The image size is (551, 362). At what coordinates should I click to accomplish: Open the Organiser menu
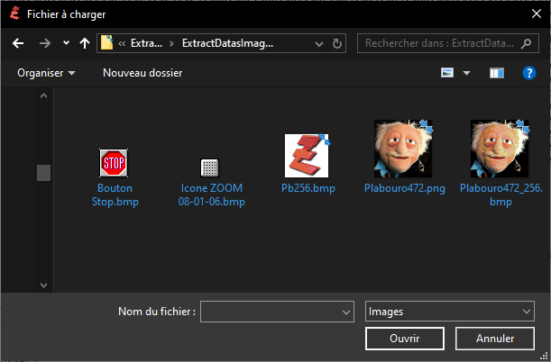46,73
